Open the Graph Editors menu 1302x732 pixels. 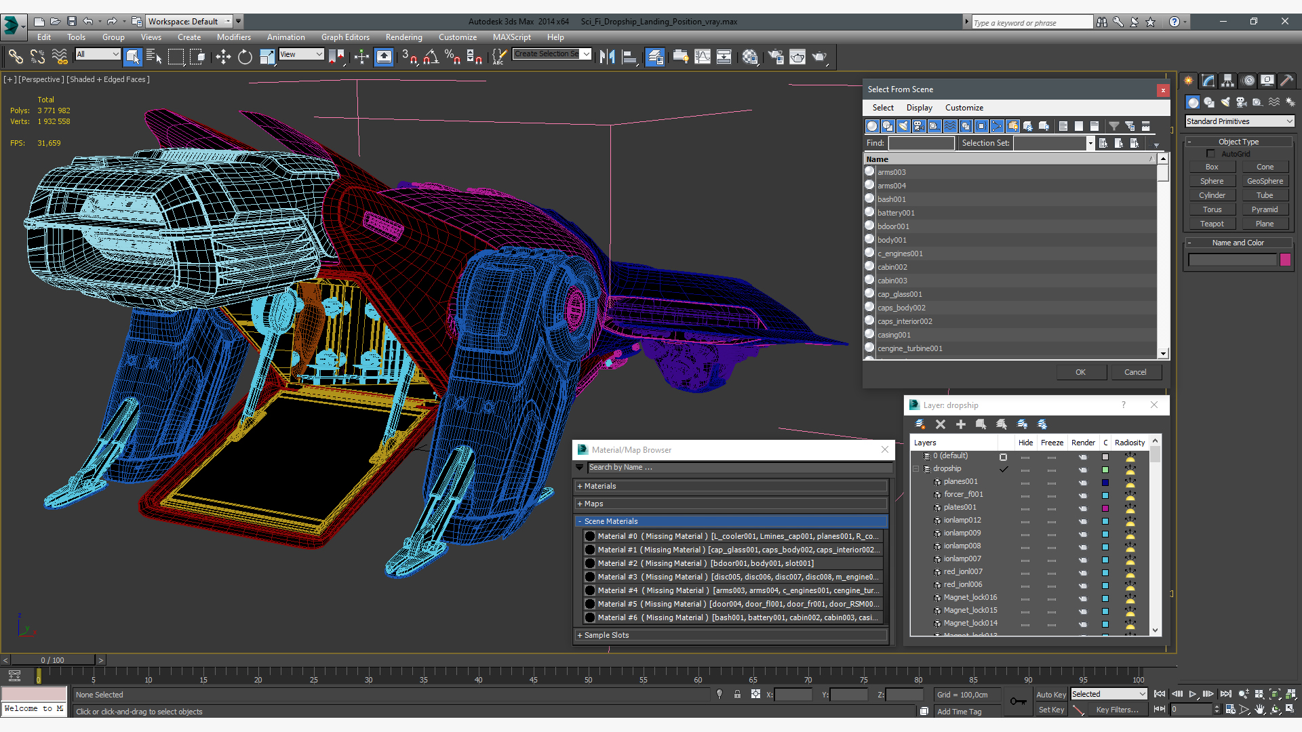tap(345, 37)
